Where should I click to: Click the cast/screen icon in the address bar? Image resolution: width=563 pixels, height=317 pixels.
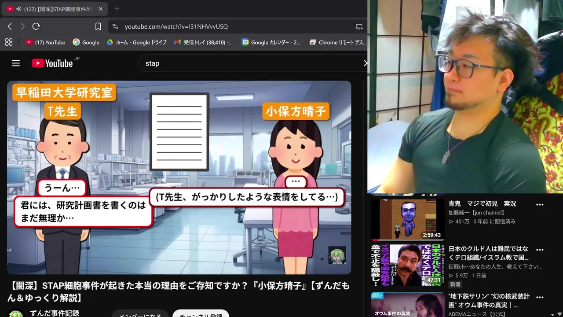tap(359, 26)
